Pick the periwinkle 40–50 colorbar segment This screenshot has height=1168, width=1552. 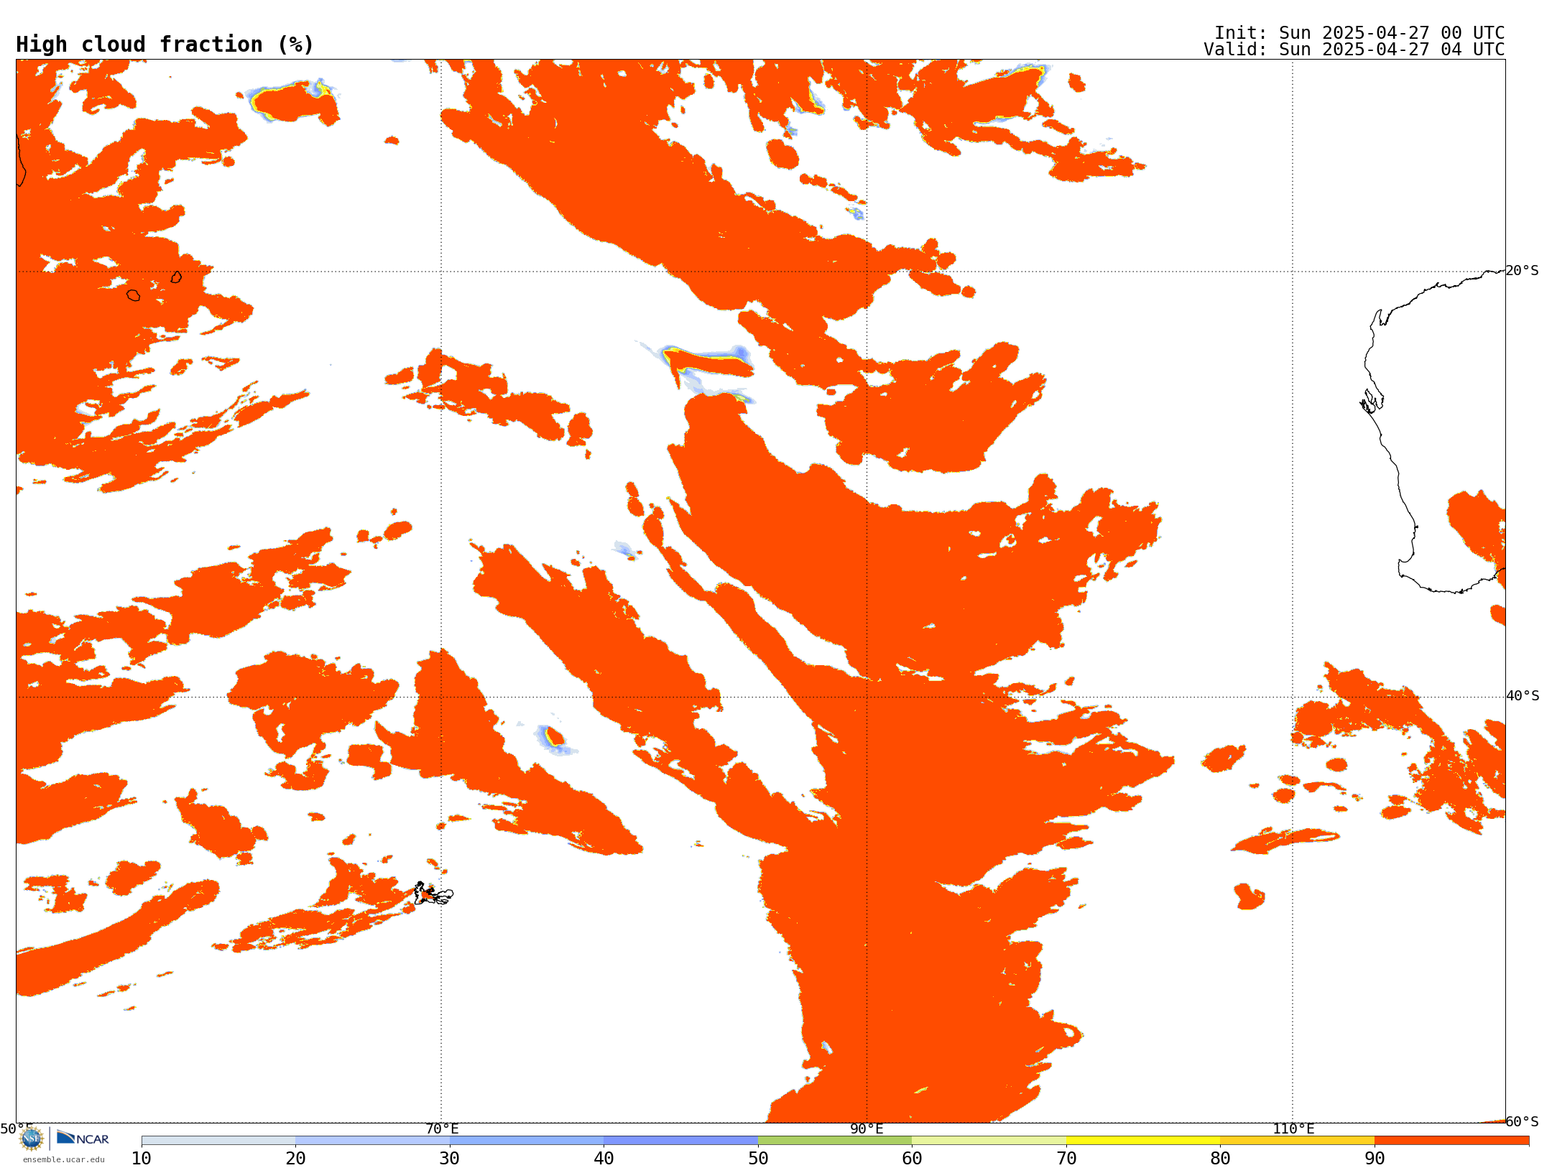coord(680,1141)
